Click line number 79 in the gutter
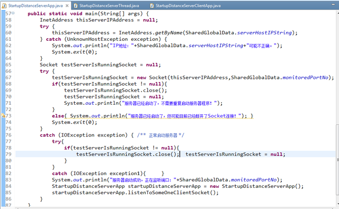Image resolution: width=339 pixels, height=209 pixels. (x=8, y=154)
